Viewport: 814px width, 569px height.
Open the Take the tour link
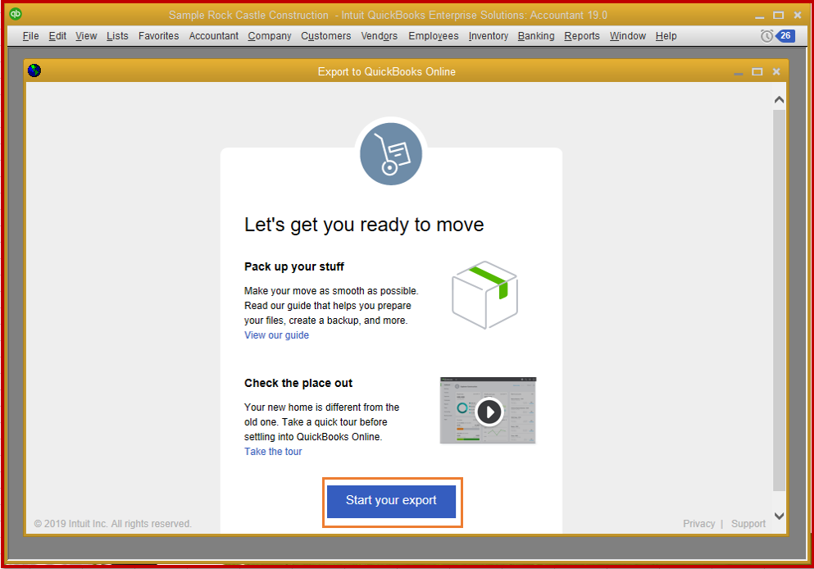point(273,452)
